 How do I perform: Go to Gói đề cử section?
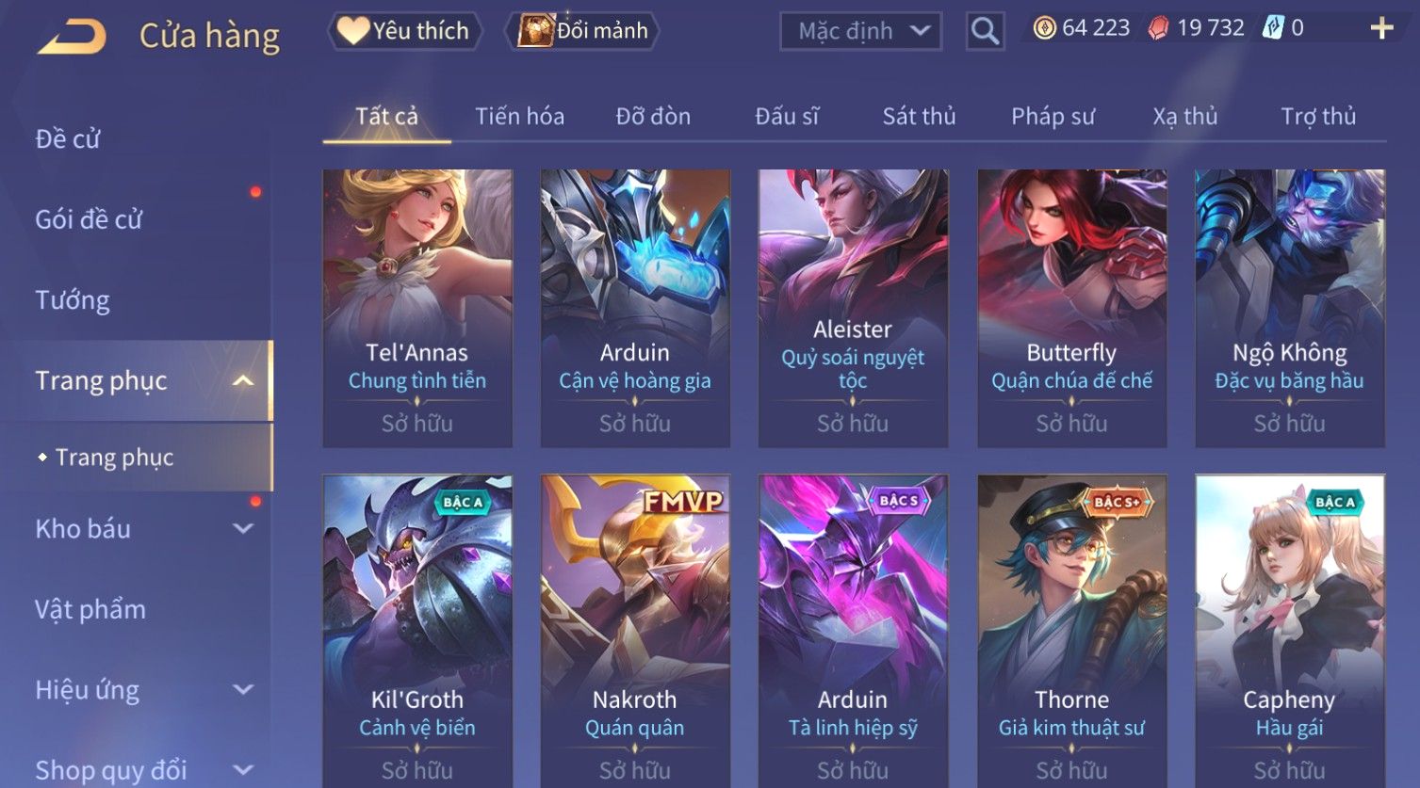[x=89, y=219]
